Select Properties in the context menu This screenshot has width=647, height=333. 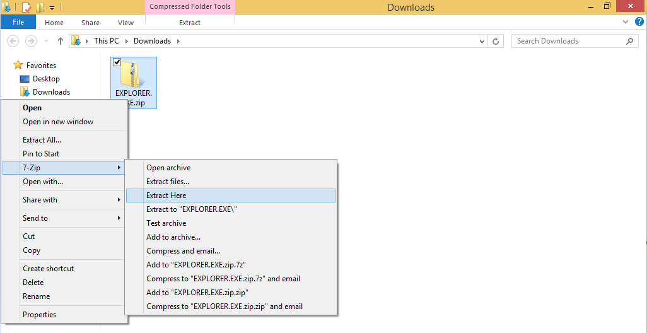pyautogui.click(x=40, y=315)
